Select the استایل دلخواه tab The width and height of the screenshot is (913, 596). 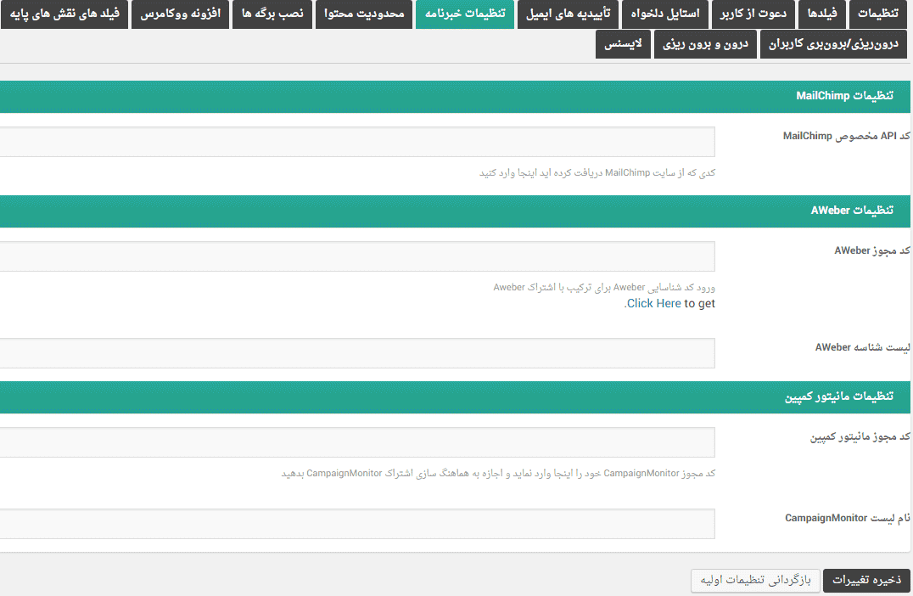(x=665, y=14)
